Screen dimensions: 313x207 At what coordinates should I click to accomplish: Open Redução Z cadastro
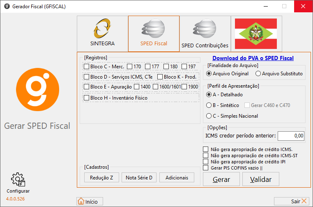click(x=101, y=178)
